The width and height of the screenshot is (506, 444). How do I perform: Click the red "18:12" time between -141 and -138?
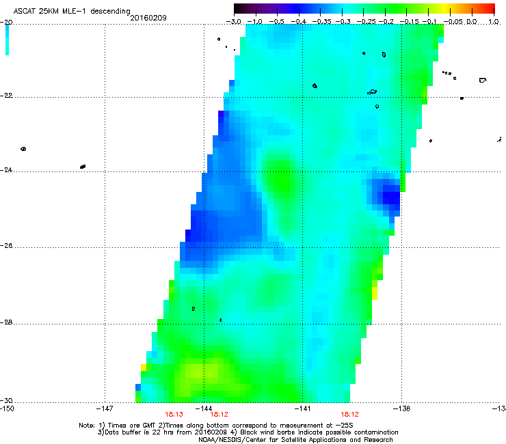350,415
